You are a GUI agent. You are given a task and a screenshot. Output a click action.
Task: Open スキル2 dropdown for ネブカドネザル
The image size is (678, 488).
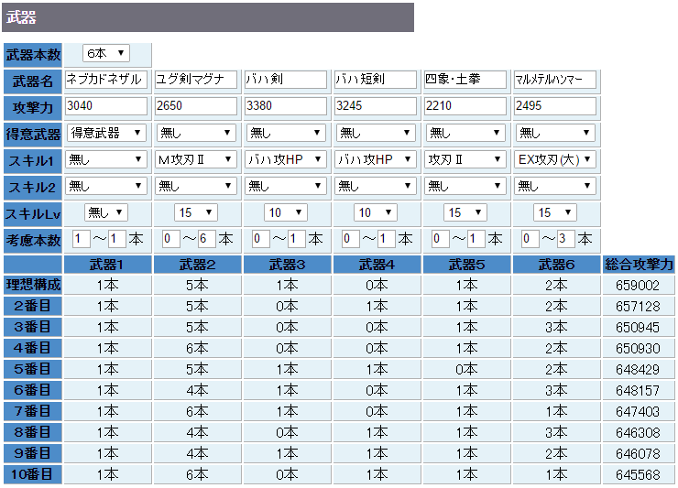tap(106, 186)
